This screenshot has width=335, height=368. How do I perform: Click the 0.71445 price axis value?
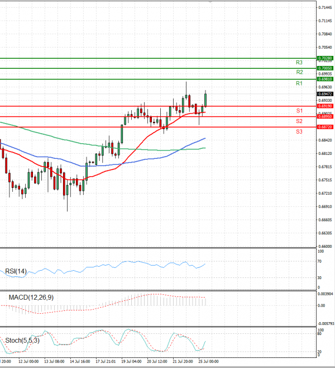pyautogui.click(x=325, y=8)
